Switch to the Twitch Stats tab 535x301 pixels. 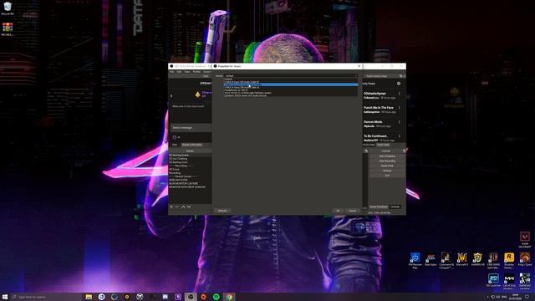[x=383, y=145]
